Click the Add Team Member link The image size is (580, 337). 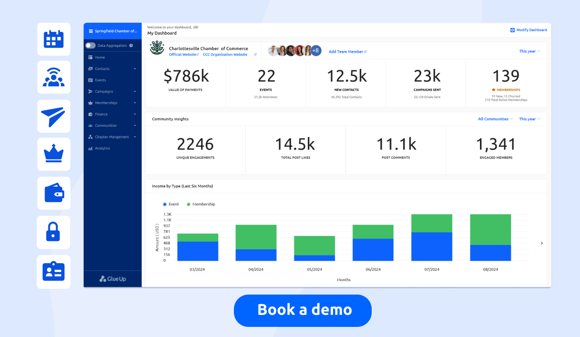pos(348,52)
